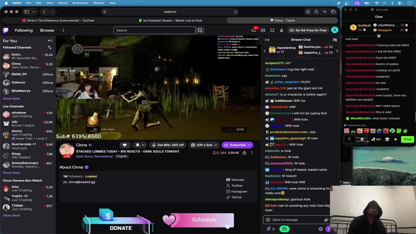Open the Twitch home logo
This screenshot has width=416, height=234.
6,30
